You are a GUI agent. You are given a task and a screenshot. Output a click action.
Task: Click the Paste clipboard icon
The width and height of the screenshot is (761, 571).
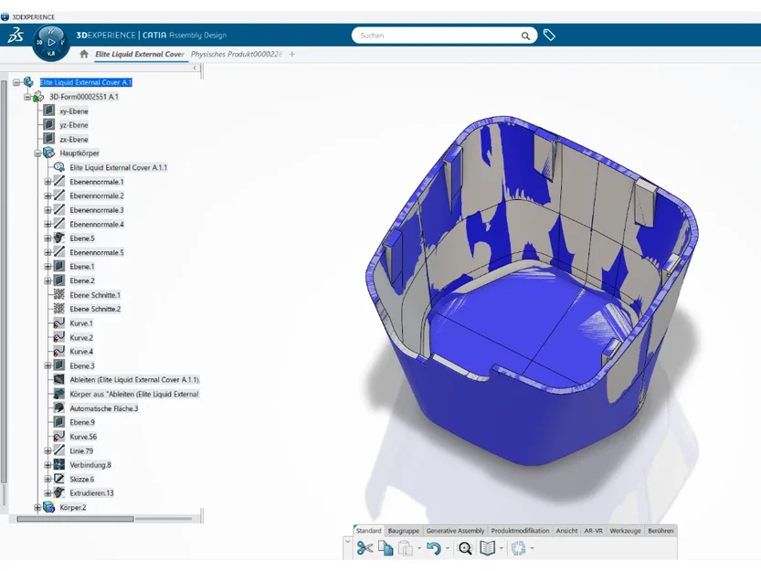[x=406, y=548]
